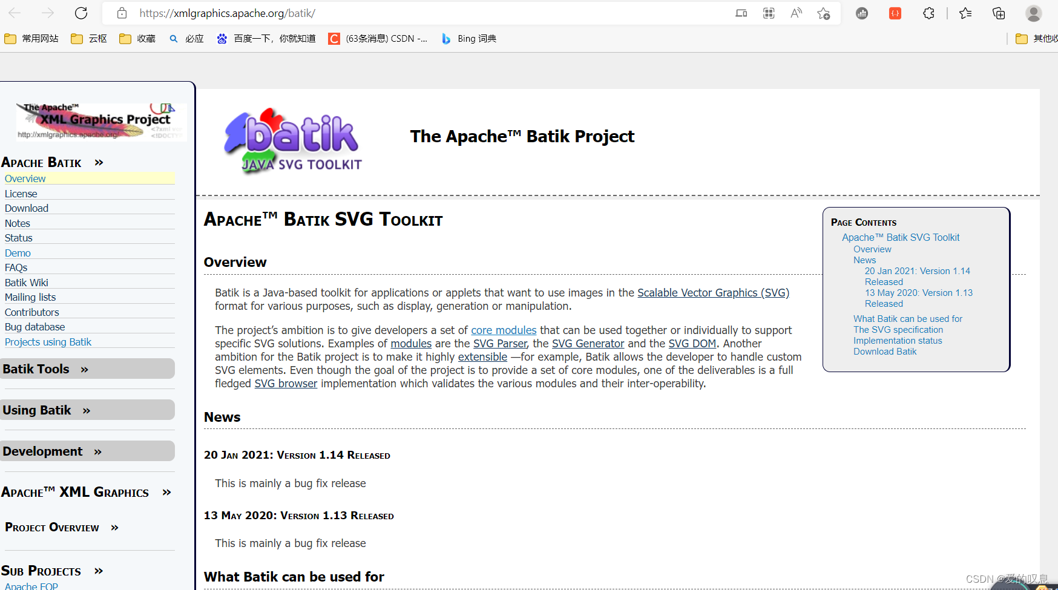Activate read aloud icon
The height and width of the screenshot is (590, 1058).
[x=796, y=13]
